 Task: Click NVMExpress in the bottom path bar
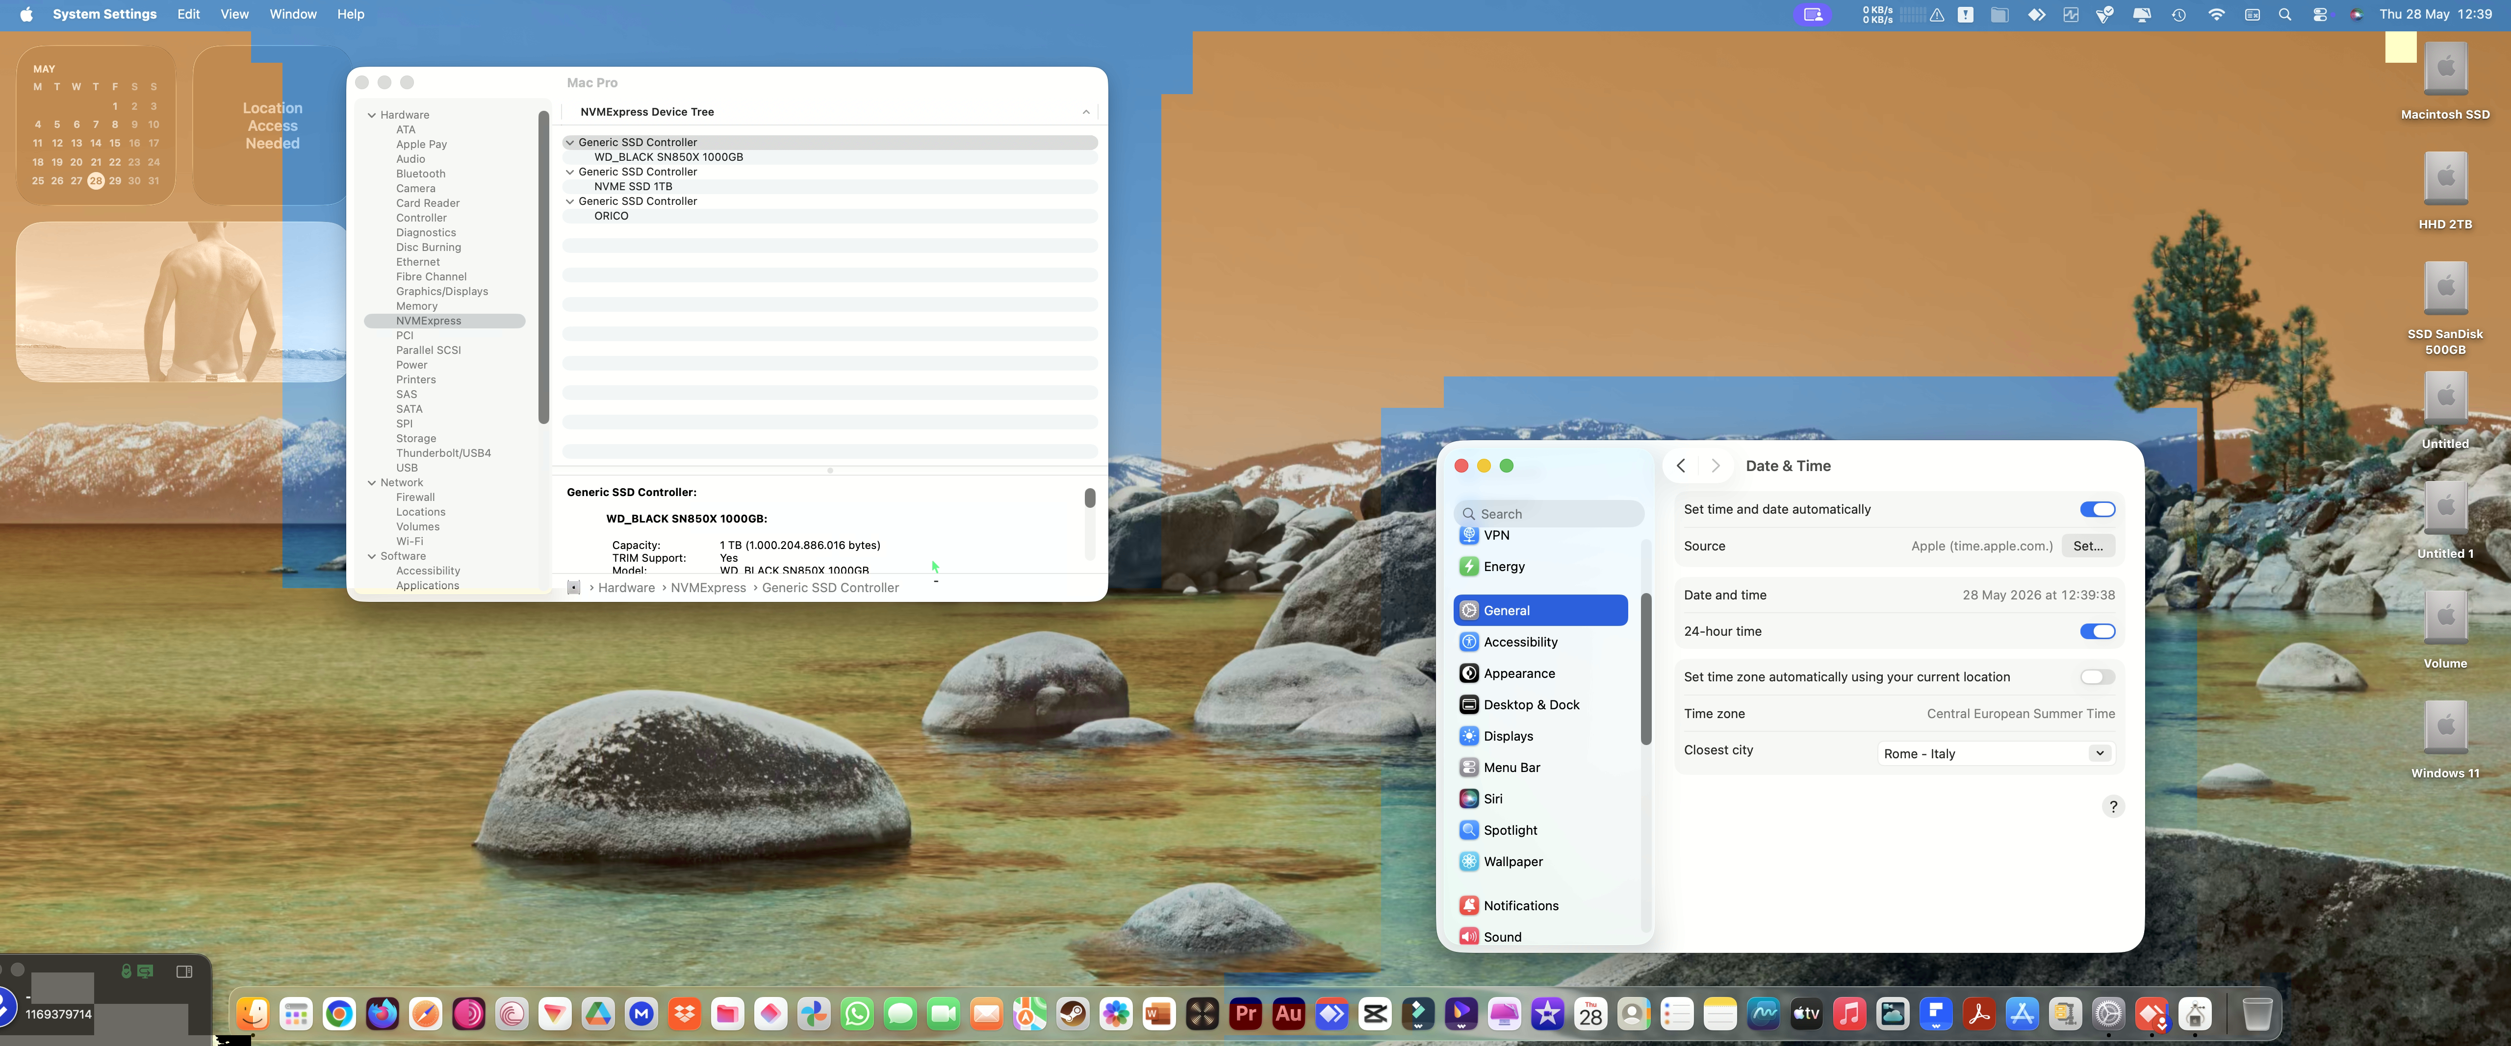pos(708,588)
